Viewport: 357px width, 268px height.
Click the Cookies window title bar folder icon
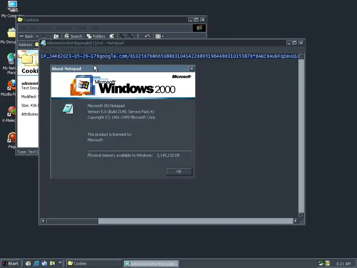20,20
